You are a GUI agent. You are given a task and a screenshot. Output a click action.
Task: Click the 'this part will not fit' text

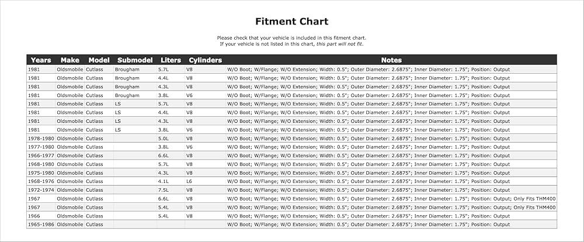click(339, 44)
